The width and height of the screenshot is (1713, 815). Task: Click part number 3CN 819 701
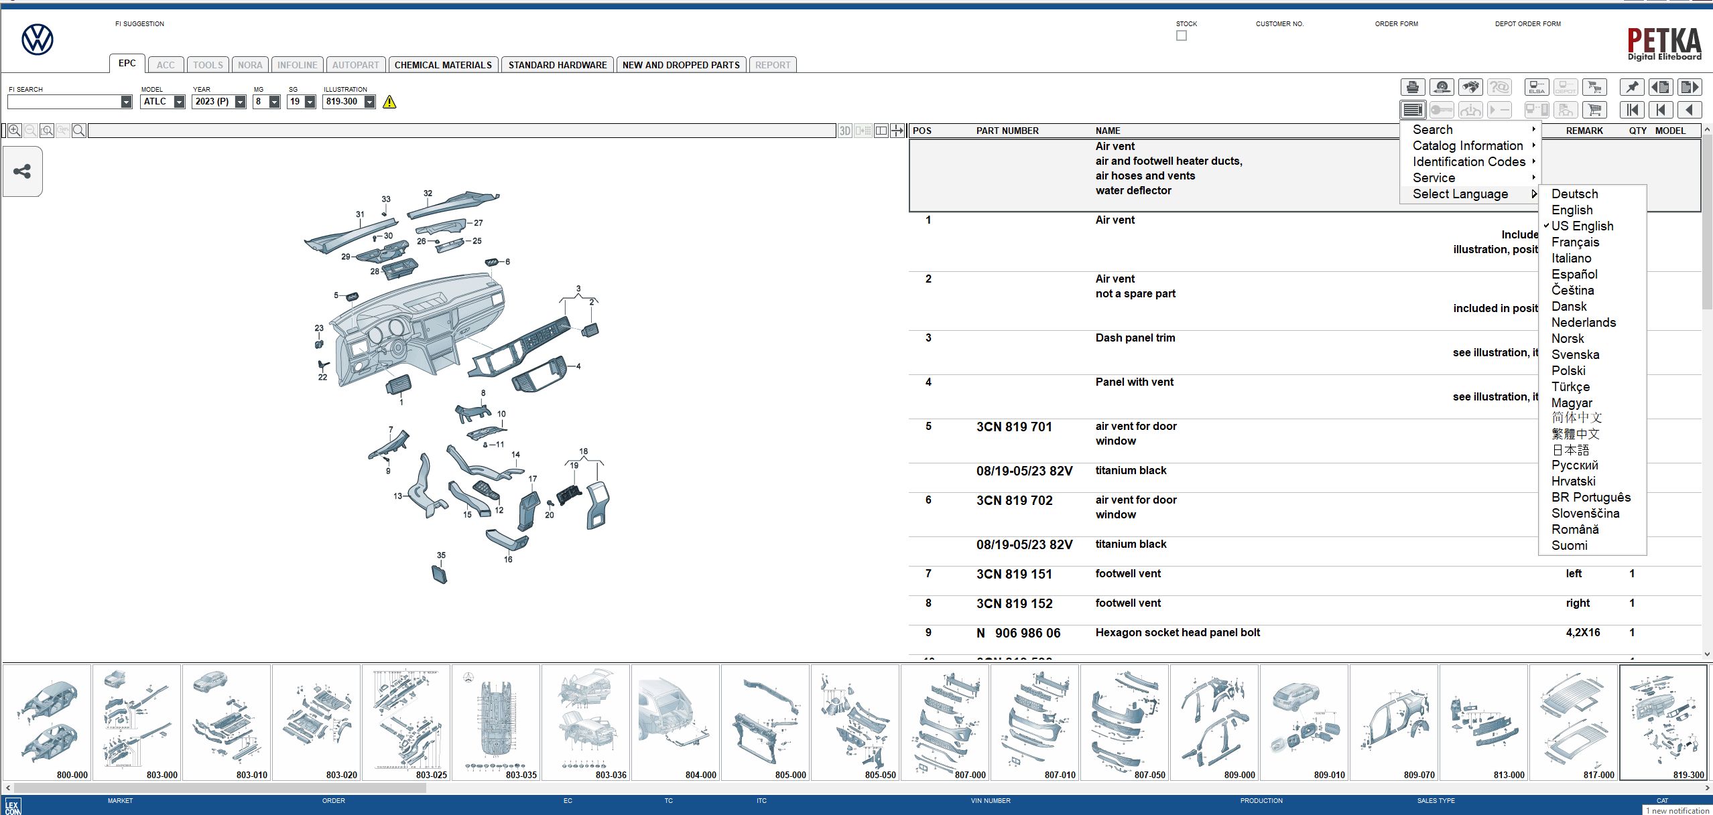pos(1013,427)
